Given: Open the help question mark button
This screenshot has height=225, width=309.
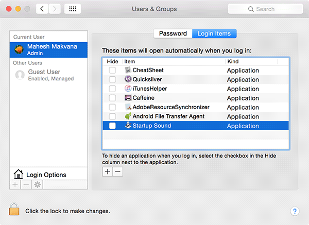Looking at the screenshot, I should click(295, 211).
